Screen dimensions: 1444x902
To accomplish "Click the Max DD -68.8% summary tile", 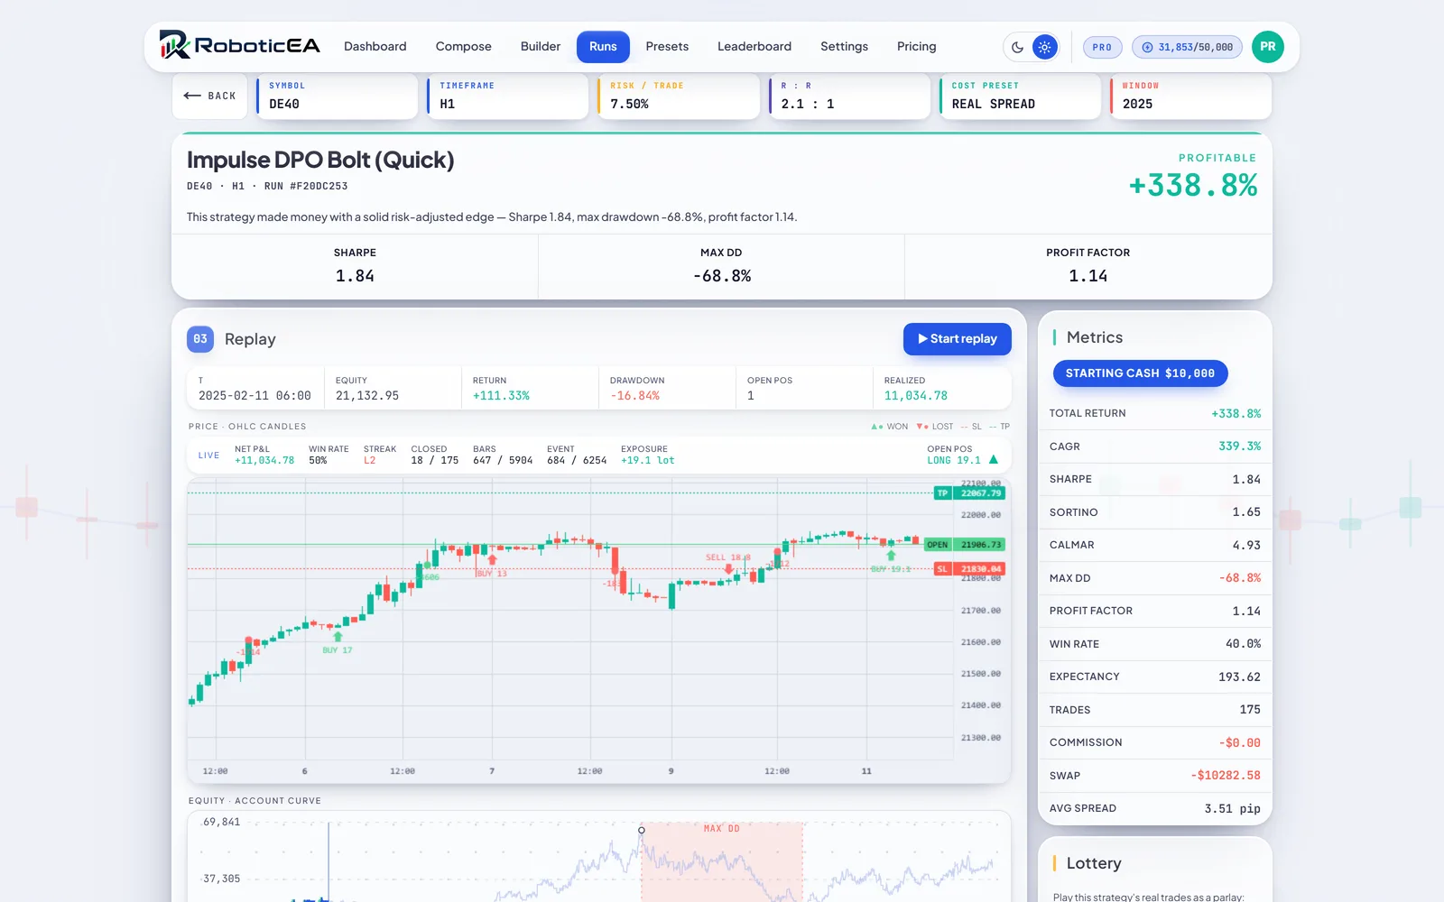I will pyautogui.click(x=721, y=266).
